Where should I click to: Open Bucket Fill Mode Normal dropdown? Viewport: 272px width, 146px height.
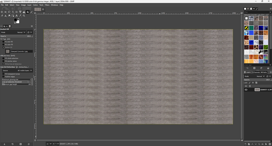[x=13, y=32]
